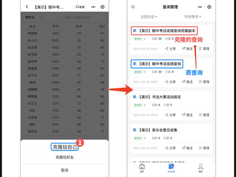236x177 pixels.
Task: Click student name 李明明 in table
Action: tap(32, 33)
